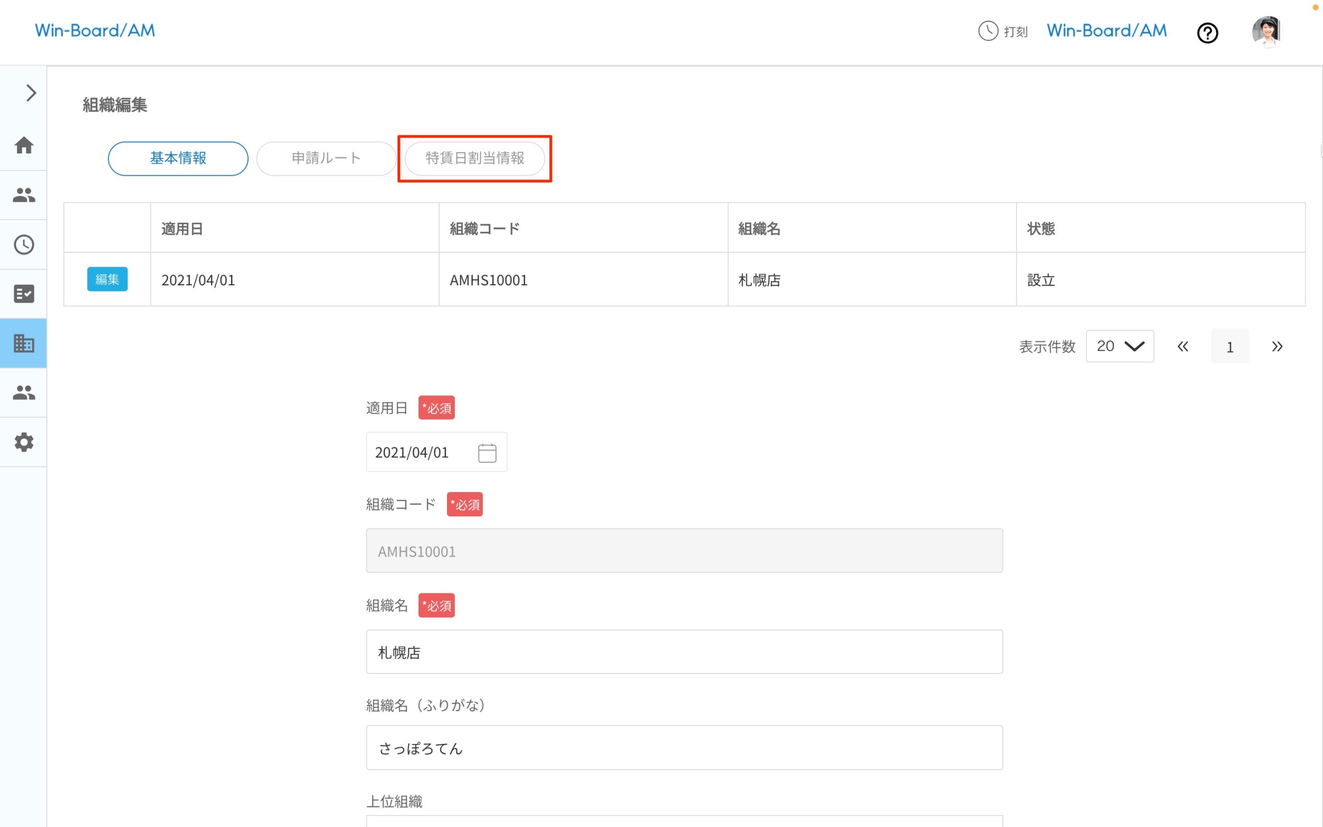Open the attendance clock icon in sidebar
This screenshot has width=1323, height=827.
[x=23, y=244]
